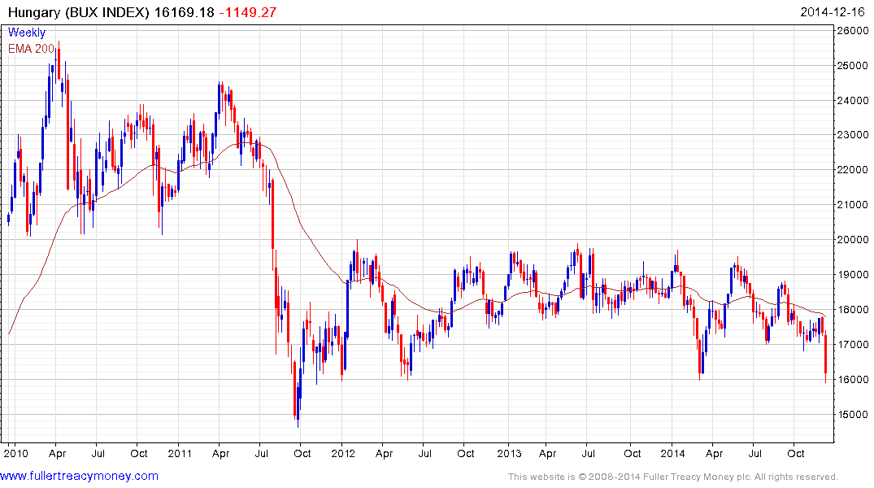Click the 16000 price axis label
874x488 pixels.
(852, 379)
